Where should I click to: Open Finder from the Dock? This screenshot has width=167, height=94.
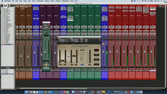coord(26,92)
